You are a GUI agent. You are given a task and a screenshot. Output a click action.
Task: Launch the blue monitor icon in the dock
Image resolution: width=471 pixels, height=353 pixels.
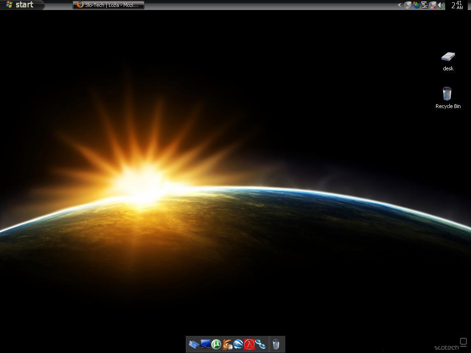coord(206,344)
